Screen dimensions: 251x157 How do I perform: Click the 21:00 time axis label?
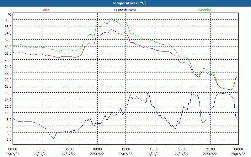tap(210, 149)
